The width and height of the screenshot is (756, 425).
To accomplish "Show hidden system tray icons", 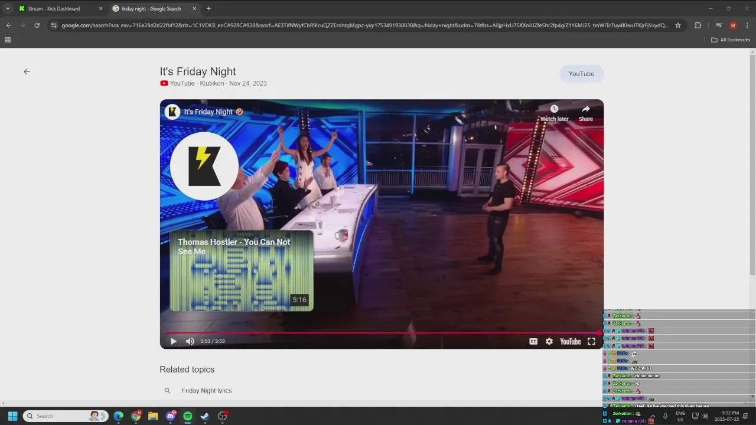I will 652,416.
